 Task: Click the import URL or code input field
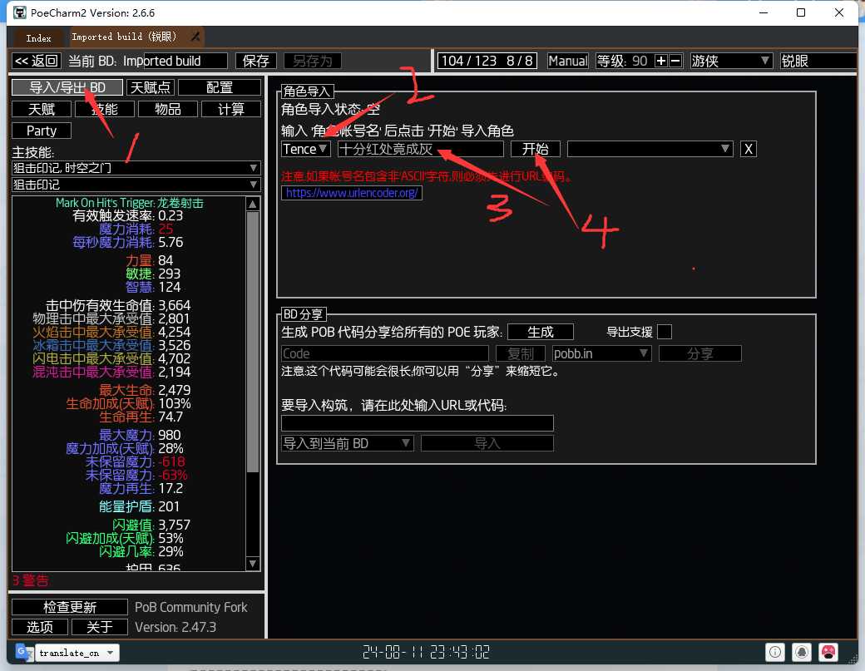click(417, 423)
